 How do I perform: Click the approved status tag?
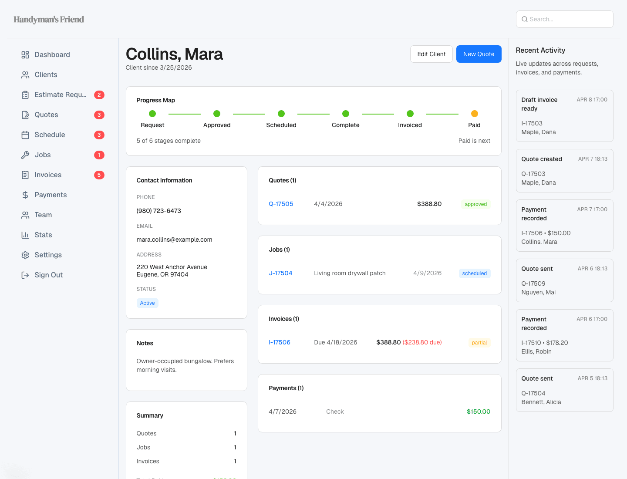pos(475,204)
